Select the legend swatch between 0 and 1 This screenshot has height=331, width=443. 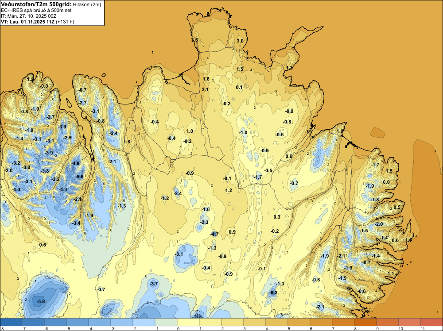click(188, 322)
